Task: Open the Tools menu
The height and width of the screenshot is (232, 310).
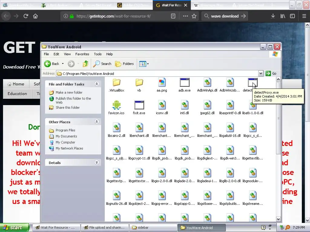Action: (x=98, y=54)
